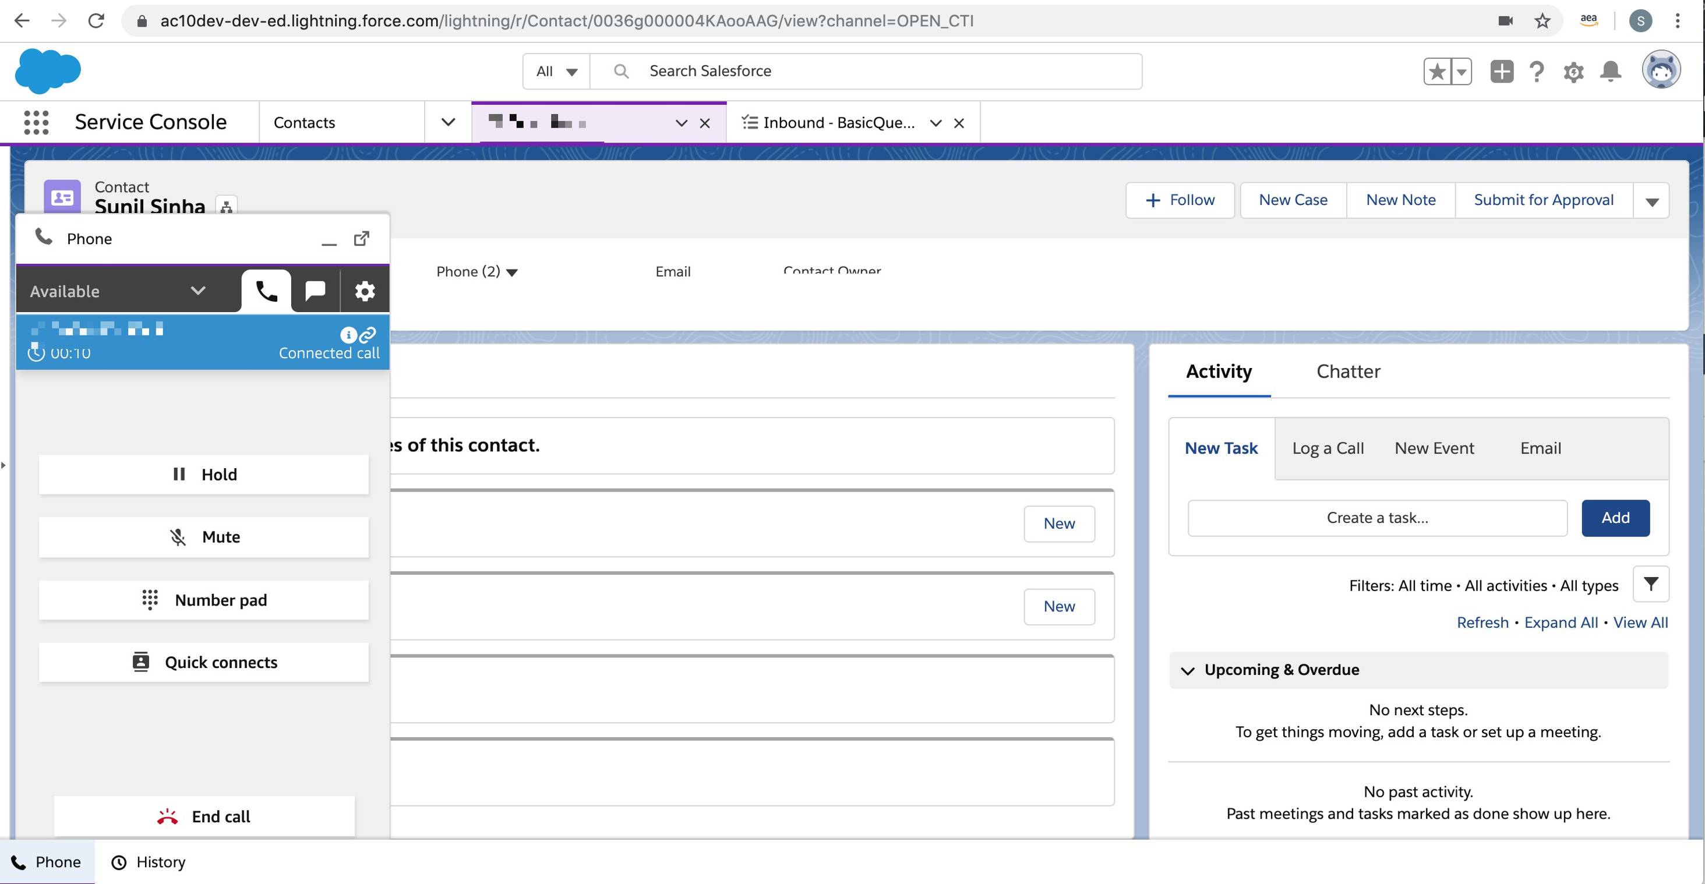The image size is (1705, 884).
Task: Click the global actions plus icon
Action: click(x=1501, y=71)
